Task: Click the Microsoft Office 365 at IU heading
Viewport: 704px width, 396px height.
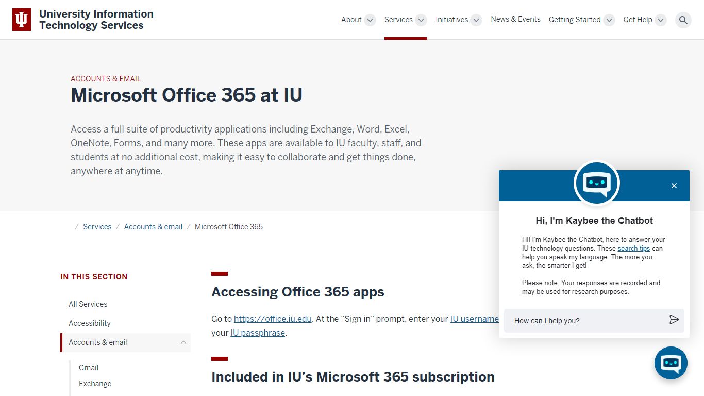Action: [187, 95]
